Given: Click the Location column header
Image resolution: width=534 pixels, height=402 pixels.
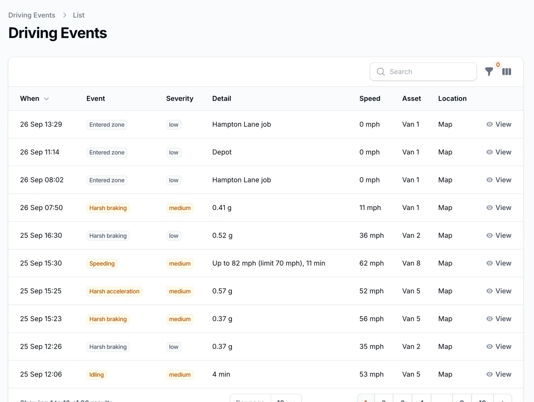Looking at the screenshot, I should click(x=452, y=99).
